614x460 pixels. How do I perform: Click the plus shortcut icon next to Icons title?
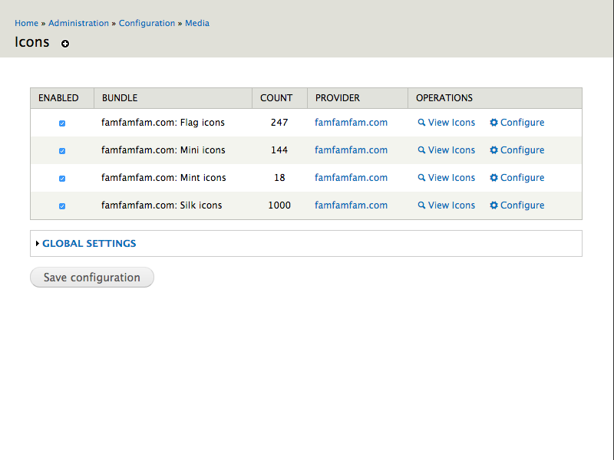click(x=65, y=44)
